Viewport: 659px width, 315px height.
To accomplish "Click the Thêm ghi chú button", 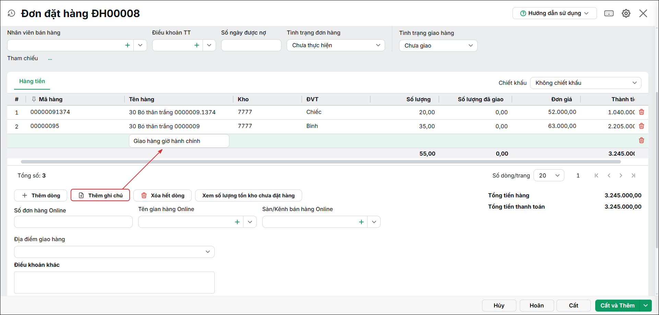I will point(100,195).
